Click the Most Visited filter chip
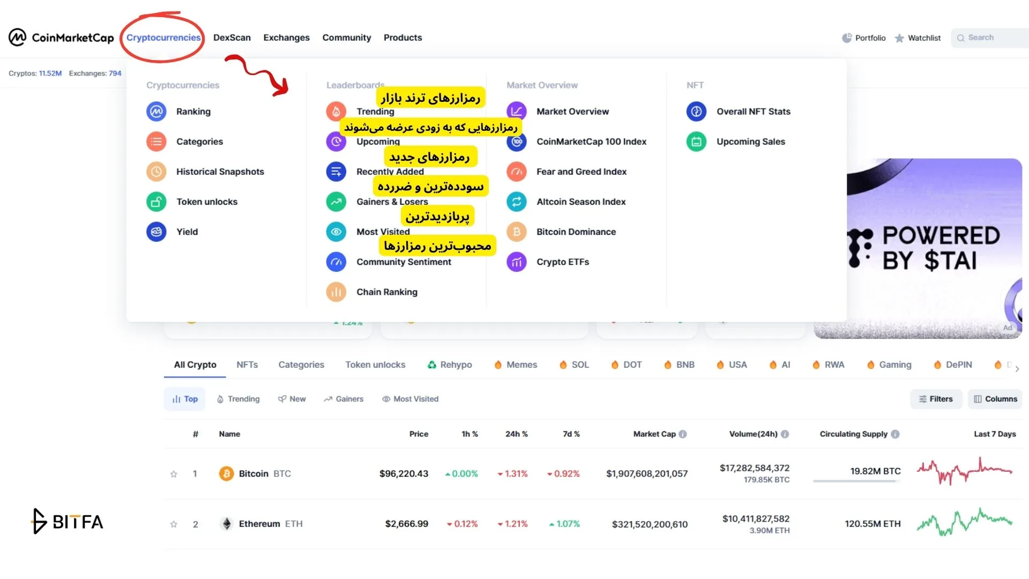The image size is (1029, 579). pos(411,399)
